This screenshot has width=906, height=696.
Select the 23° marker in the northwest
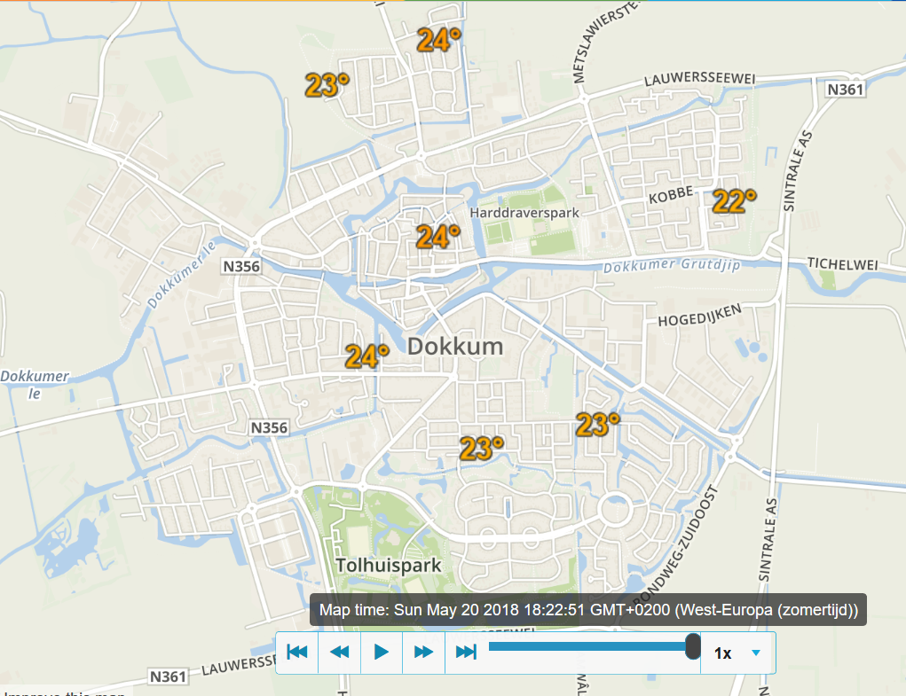[x=327, y=85]
